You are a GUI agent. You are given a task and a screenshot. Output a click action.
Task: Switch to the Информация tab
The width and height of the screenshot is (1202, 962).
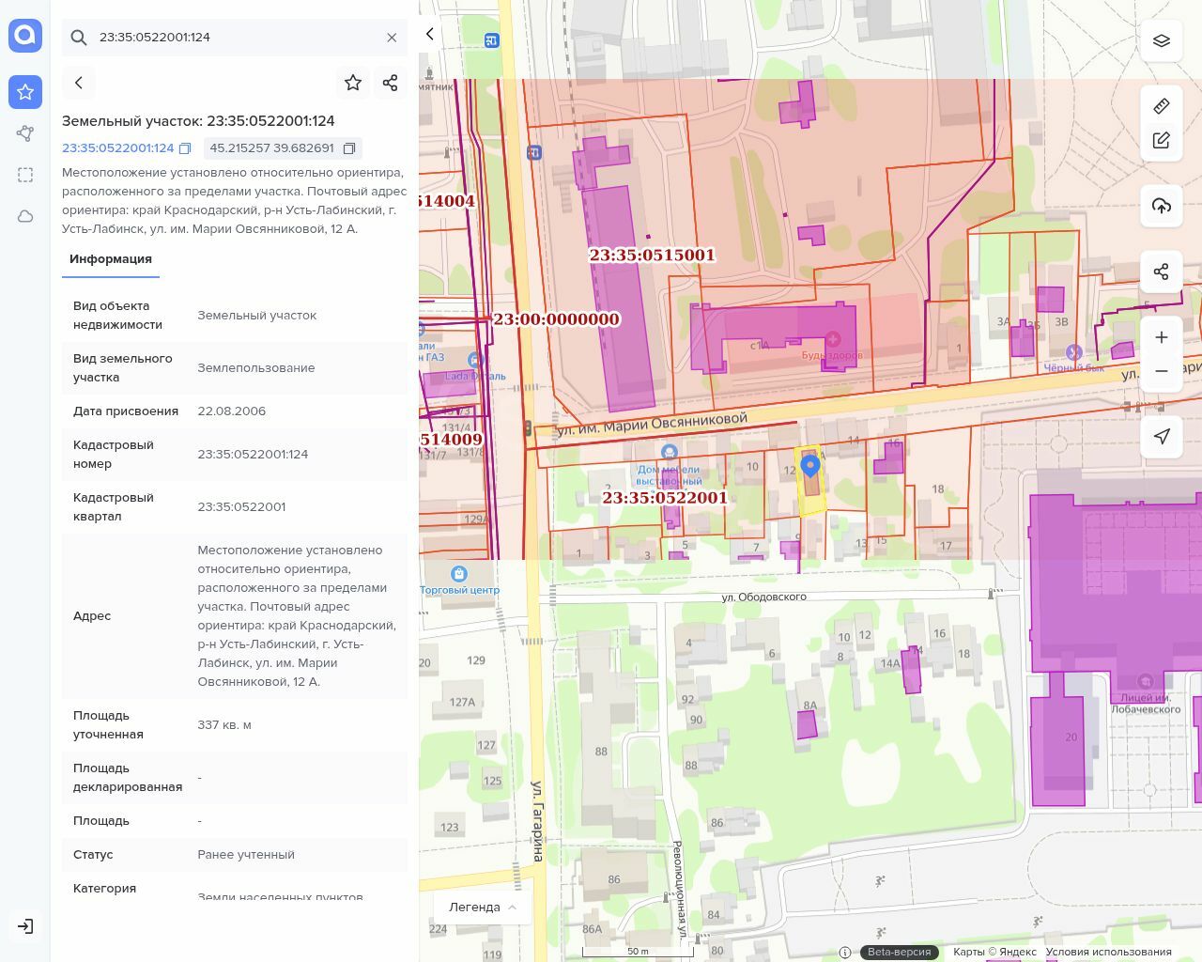(x=111, y=259)
